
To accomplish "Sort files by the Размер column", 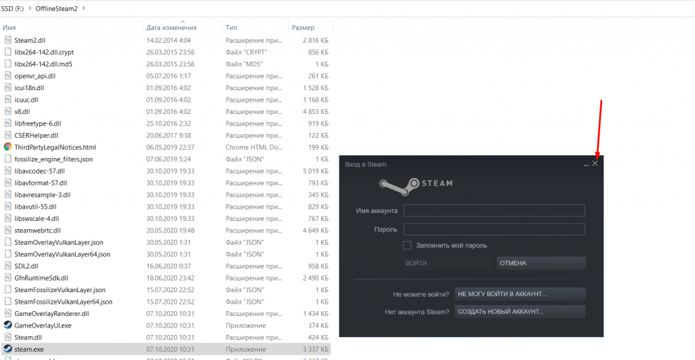I will pos(303,28).
